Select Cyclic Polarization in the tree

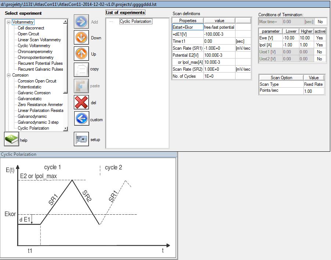[33, 128]
